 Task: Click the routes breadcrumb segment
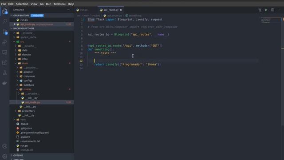pyautogui.click(x=96, y=16)
